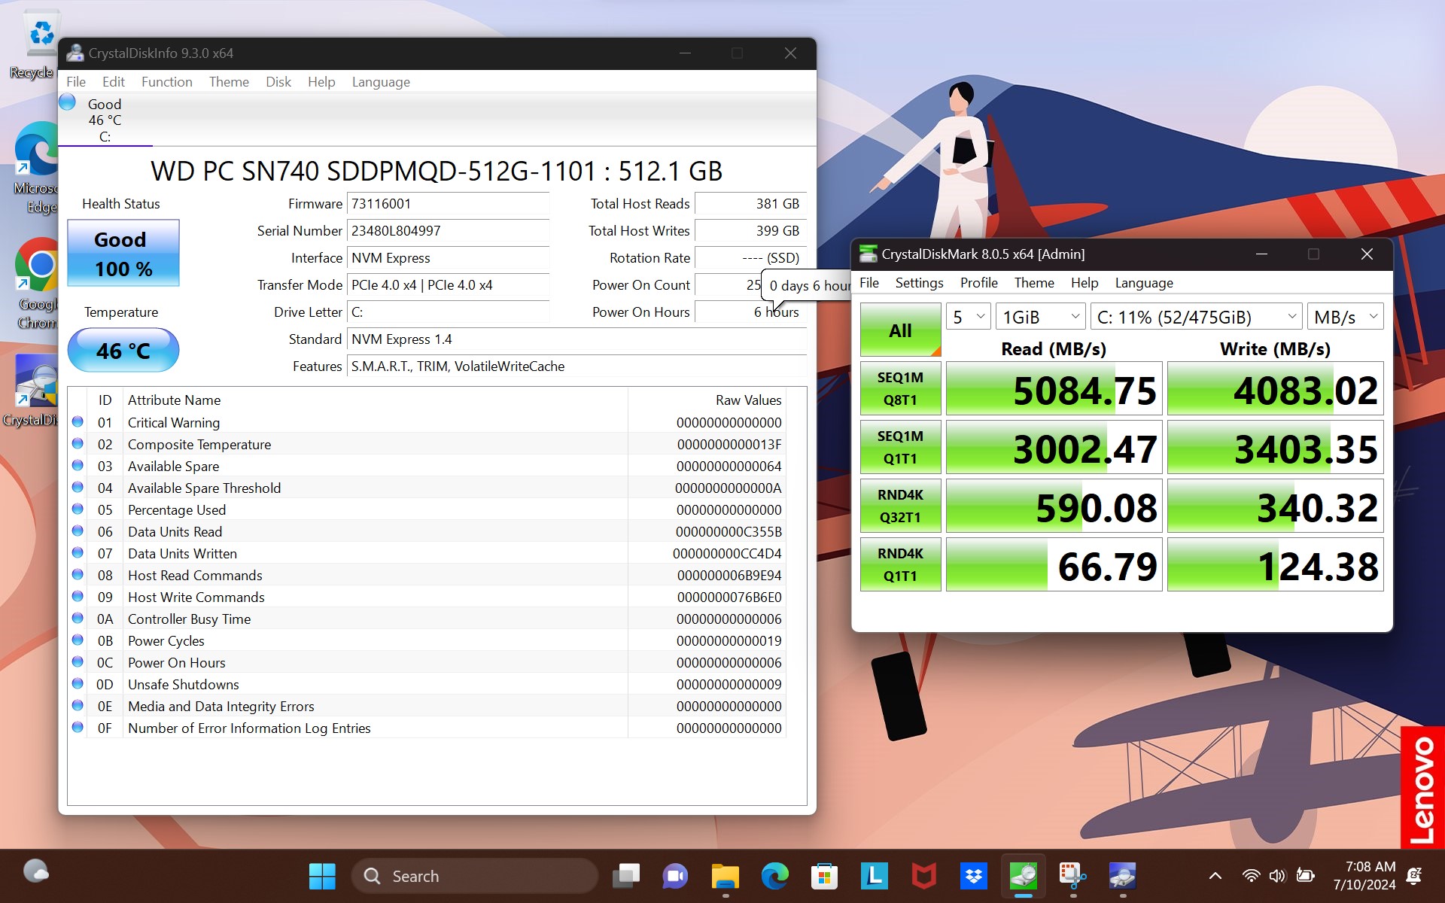
Task: Run all benchmarks with the All button
Action: pyautogui.click(x=900, y=330)
